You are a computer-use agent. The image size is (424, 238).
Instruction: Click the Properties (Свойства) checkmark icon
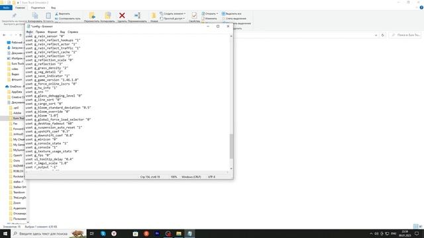pos(194,15)
